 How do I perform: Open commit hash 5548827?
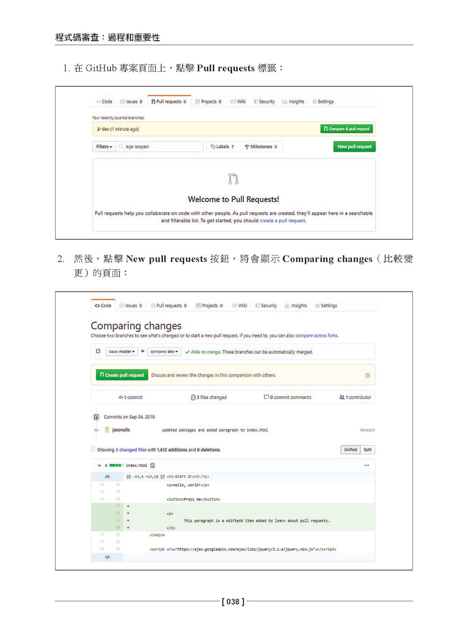click(367, 430)
